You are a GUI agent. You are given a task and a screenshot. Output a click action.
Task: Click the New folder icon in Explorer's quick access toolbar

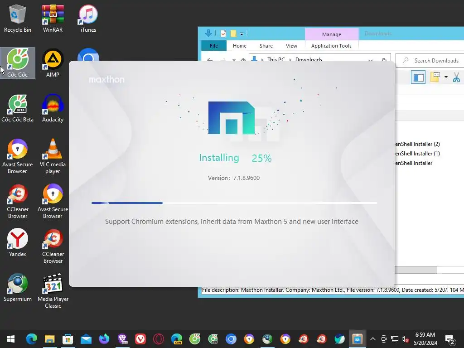(x=233, y=34)
